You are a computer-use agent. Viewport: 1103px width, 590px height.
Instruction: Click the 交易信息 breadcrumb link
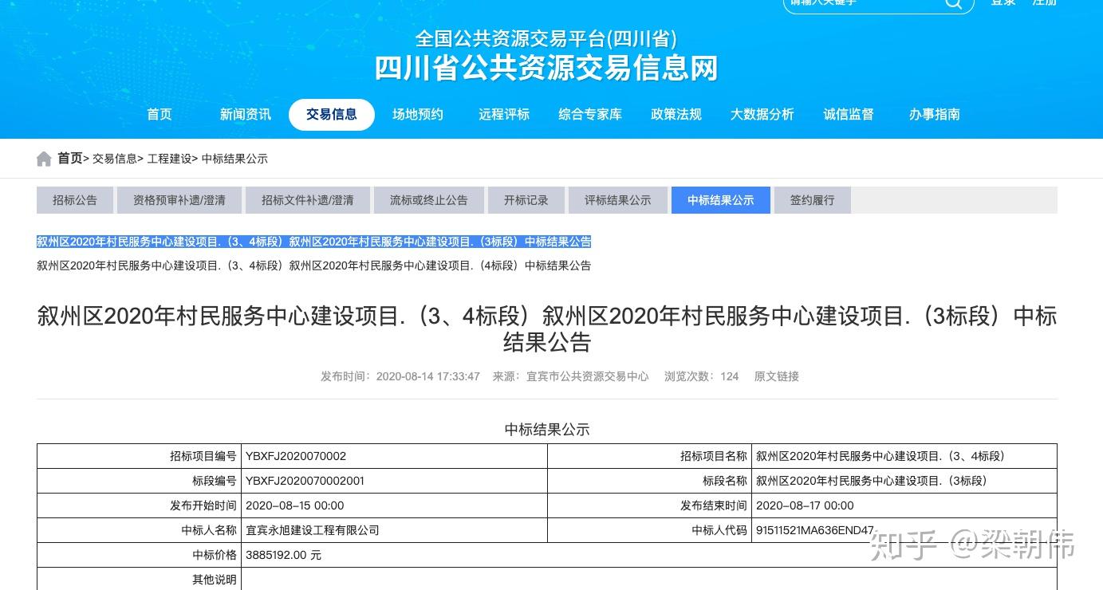[115, 159]
